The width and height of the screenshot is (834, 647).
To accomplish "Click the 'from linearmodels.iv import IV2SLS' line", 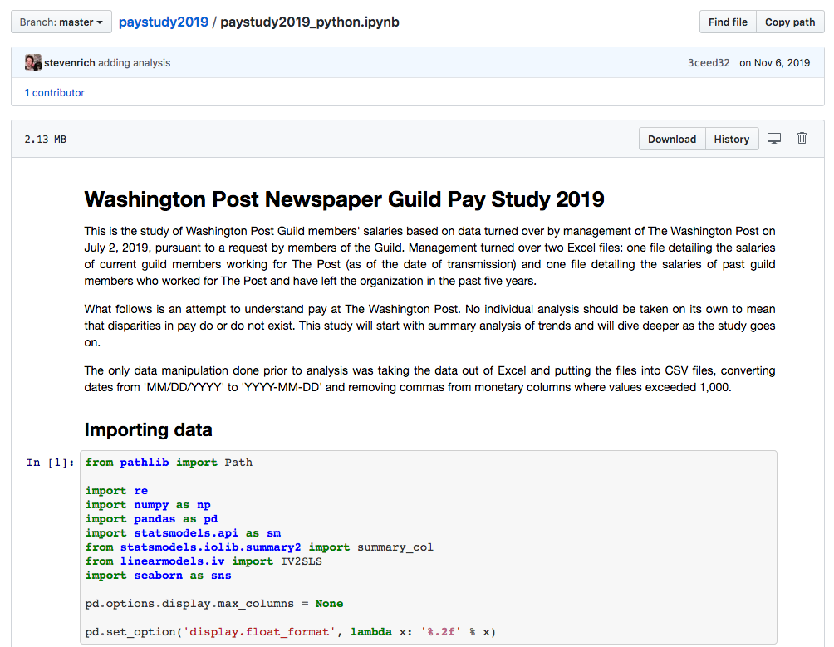I will pos(204,561).
